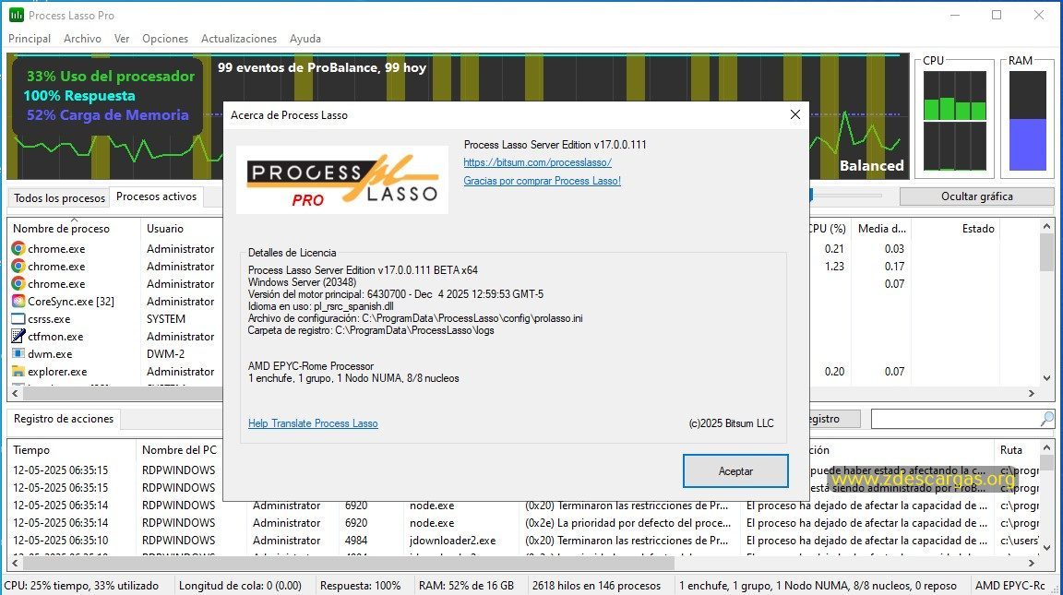Click the log search input field
1063x595 pixels.
click(956, 419)
